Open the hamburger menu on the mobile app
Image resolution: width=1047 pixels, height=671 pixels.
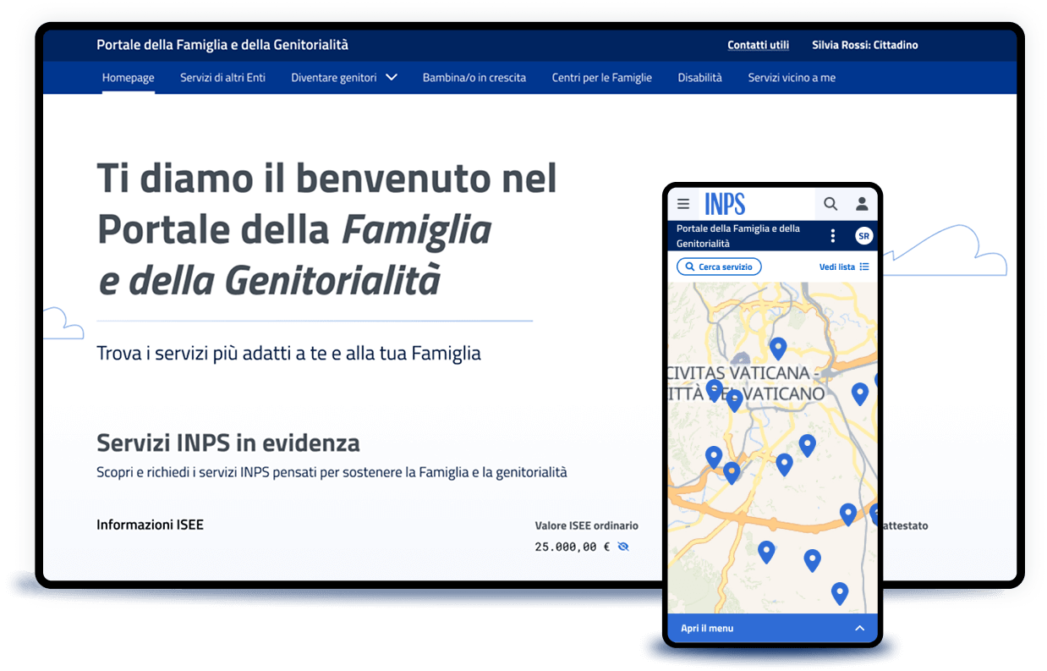point(683,203)
